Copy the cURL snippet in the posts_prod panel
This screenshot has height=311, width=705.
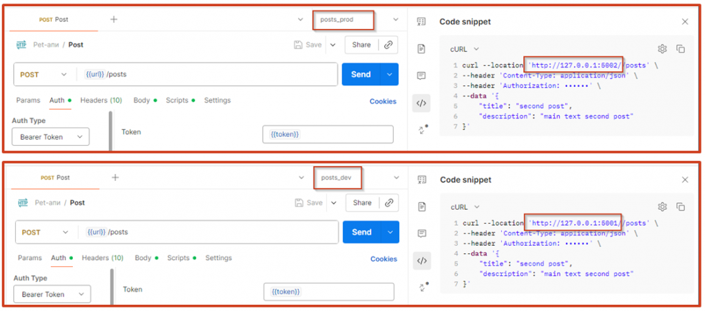[x=680, y=49]
